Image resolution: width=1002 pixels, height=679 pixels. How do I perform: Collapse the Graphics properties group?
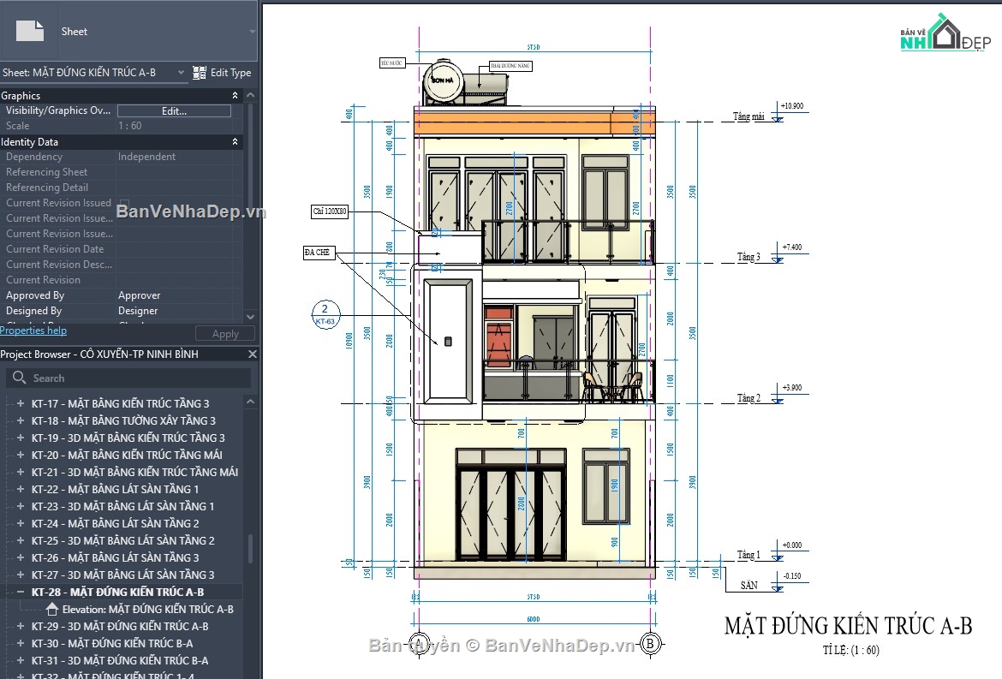[x=235, y=95]
